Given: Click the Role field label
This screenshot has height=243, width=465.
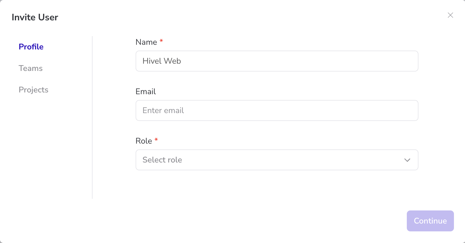Looking at the screenshot, I should coord(144,141).
